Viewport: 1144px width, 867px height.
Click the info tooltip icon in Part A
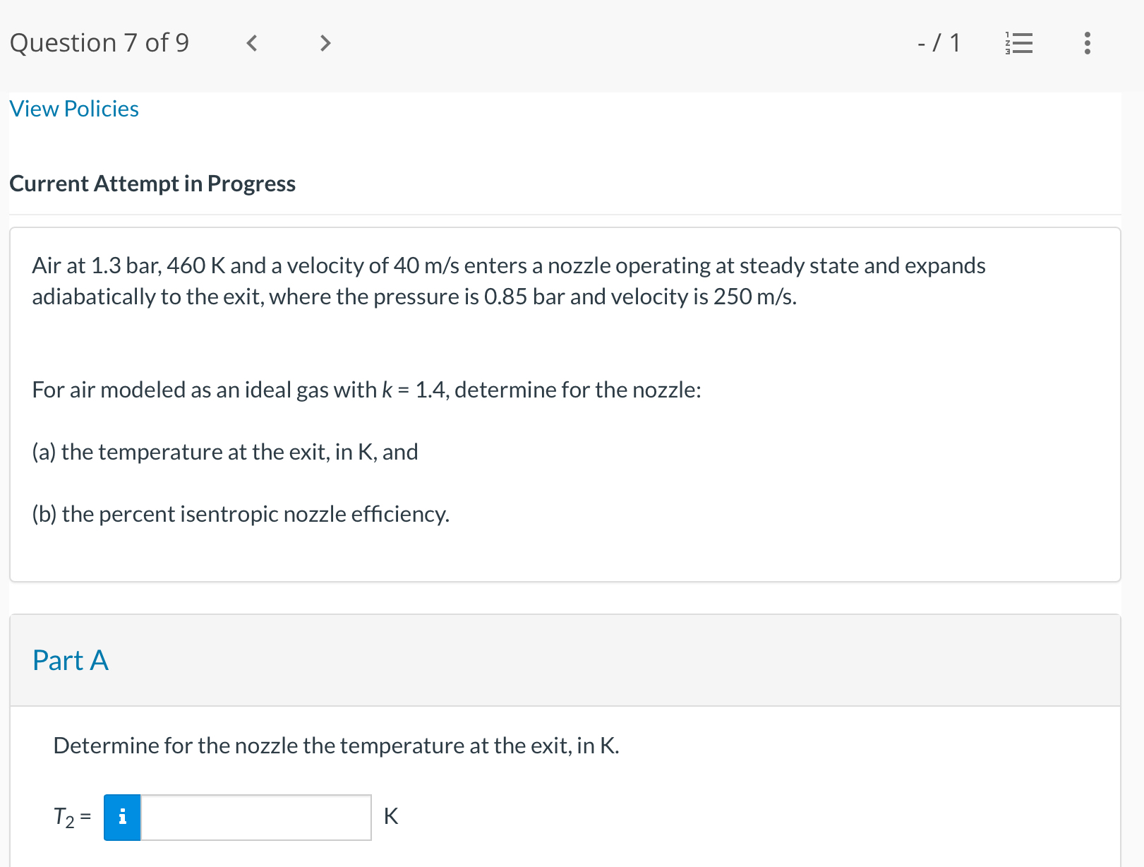(121, 817)
